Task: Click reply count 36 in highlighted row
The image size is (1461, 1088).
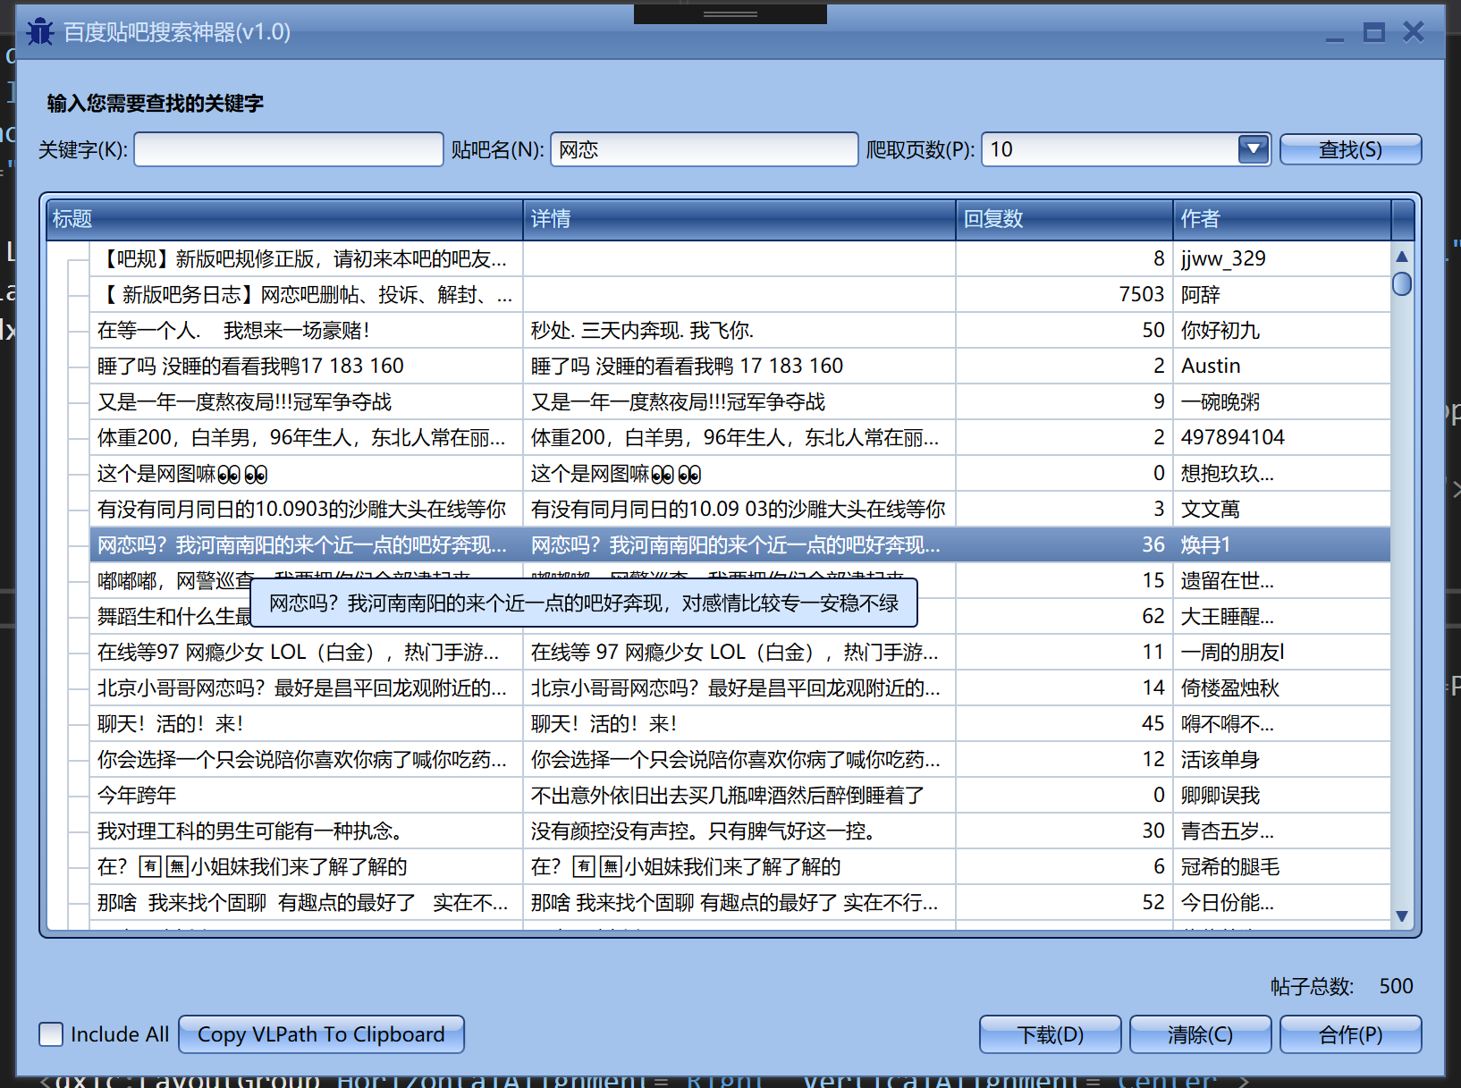Action: [1153, 545]
